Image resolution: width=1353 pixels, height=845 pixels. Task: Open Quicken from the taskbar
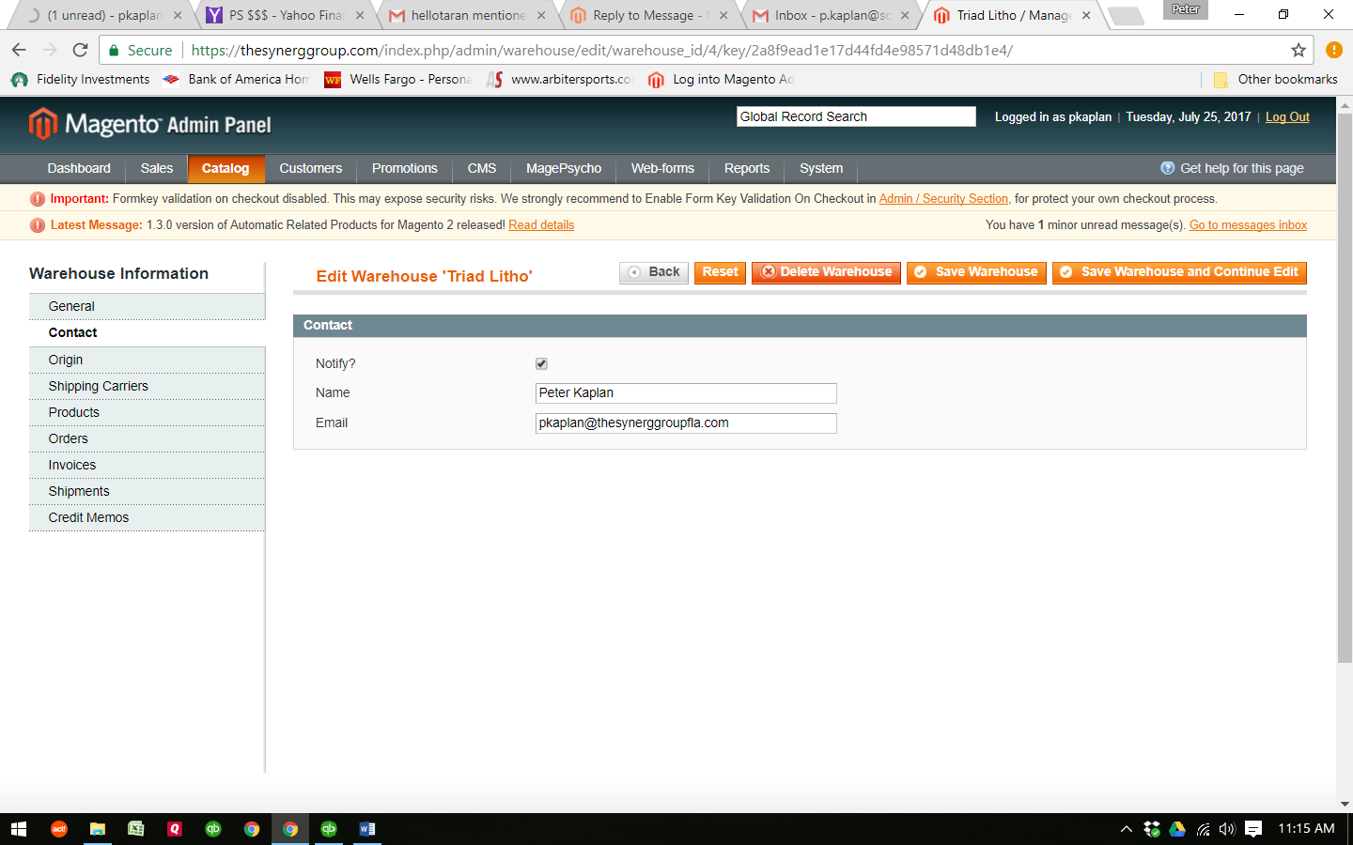(x=174, y=829)
